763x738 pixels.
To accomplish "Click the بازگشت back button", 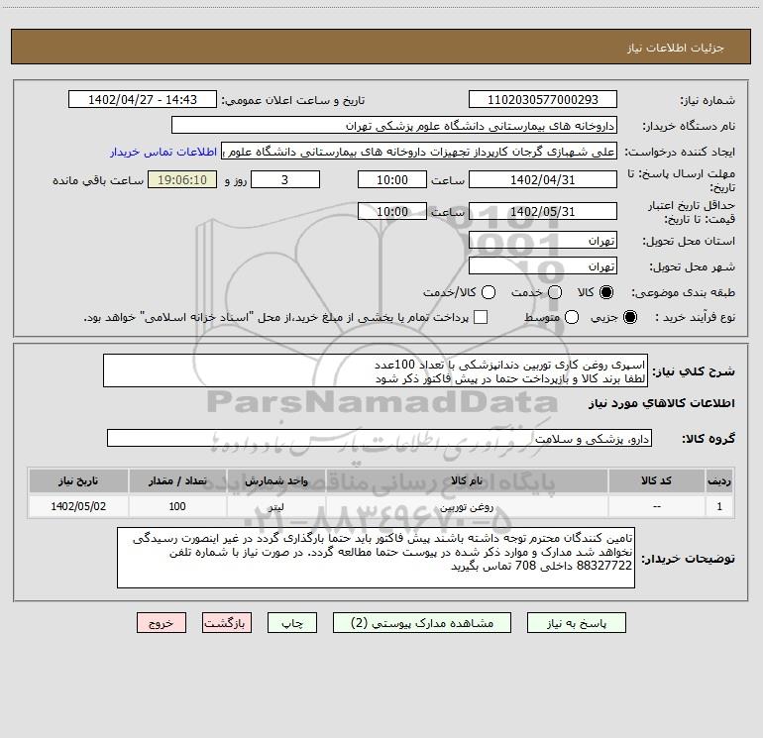I will pos(227,623).
